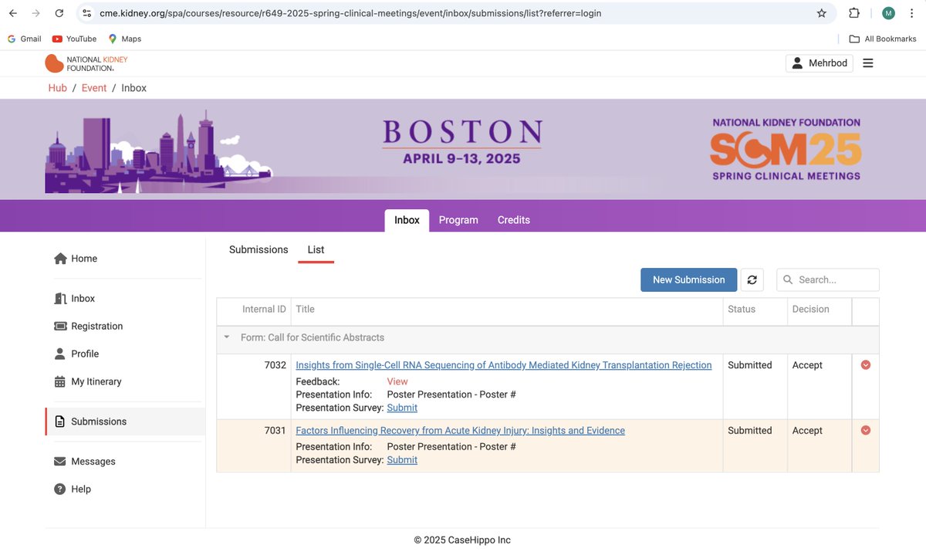
Task: Sort by the Status column header
Action: (x=742, y=309)
